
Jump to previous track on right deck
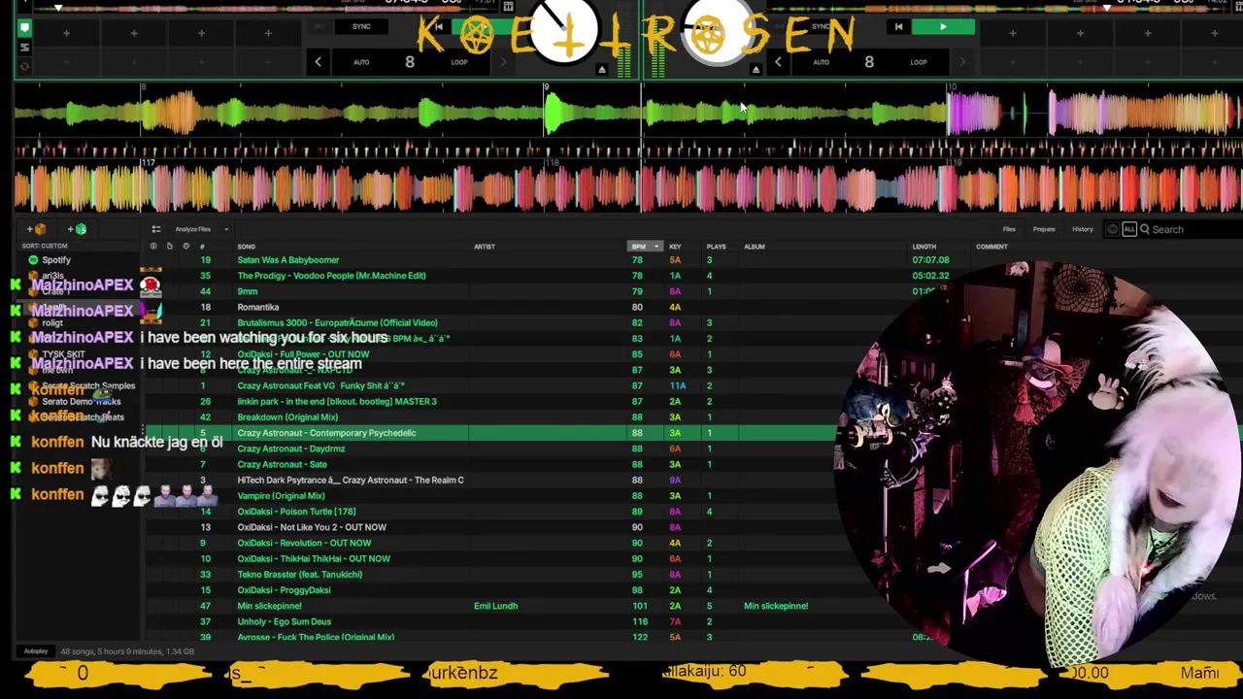coord(898,26)
